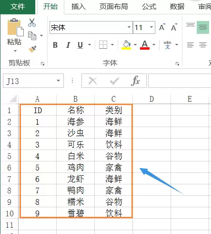This screenshot has width=211, height=234.
Task: Switch to the 插入 insert tab
Action: [x=79, y=7]
